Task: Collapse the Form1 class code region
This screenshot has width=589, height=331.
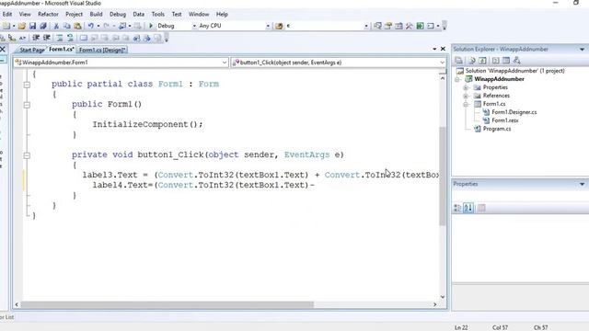Action: click(27, 85)
